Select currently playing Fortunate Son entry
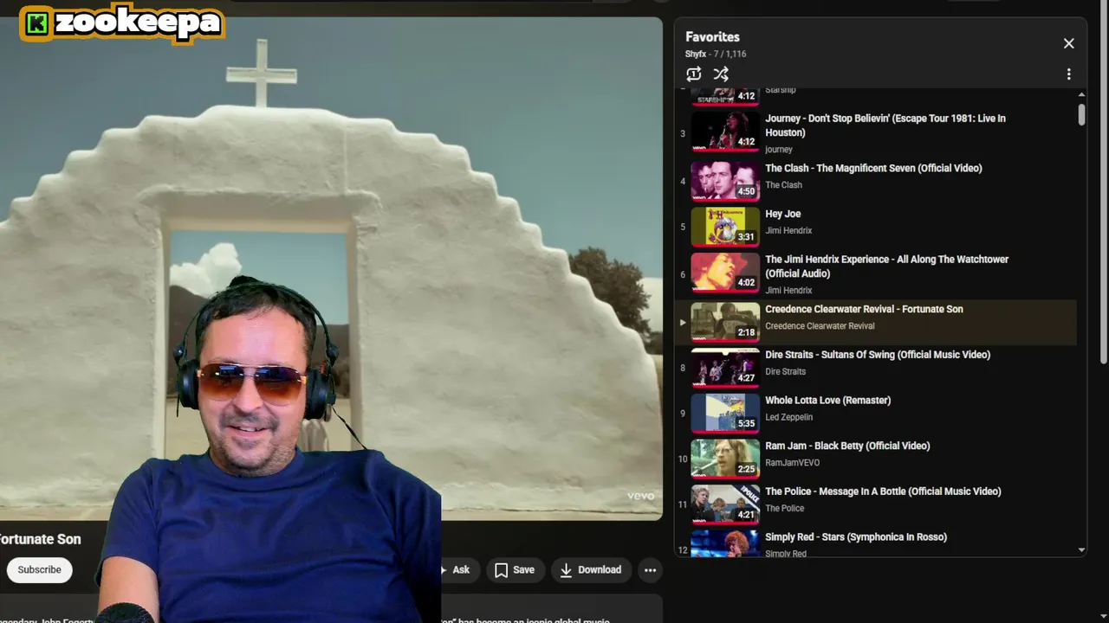The height and width of the screenshot is (623, 1109). [875, 322]
